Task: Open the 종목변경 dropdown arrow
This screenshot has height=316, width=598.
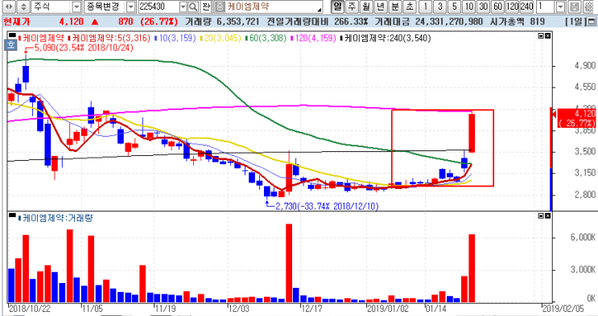Action: click(131, 6)
